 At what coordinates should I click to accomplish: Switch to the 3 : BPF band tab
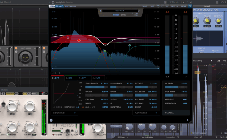57,78
